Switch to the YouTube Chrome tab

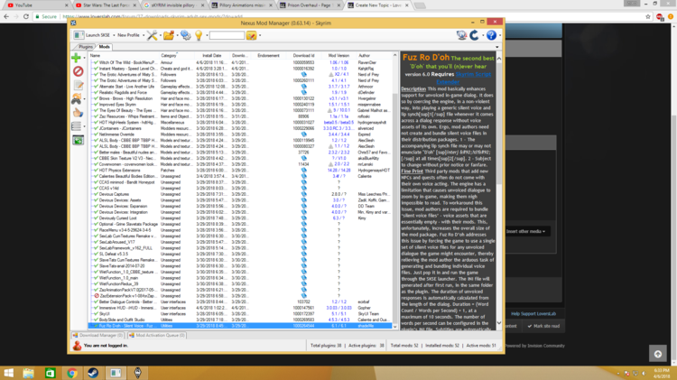38,5
